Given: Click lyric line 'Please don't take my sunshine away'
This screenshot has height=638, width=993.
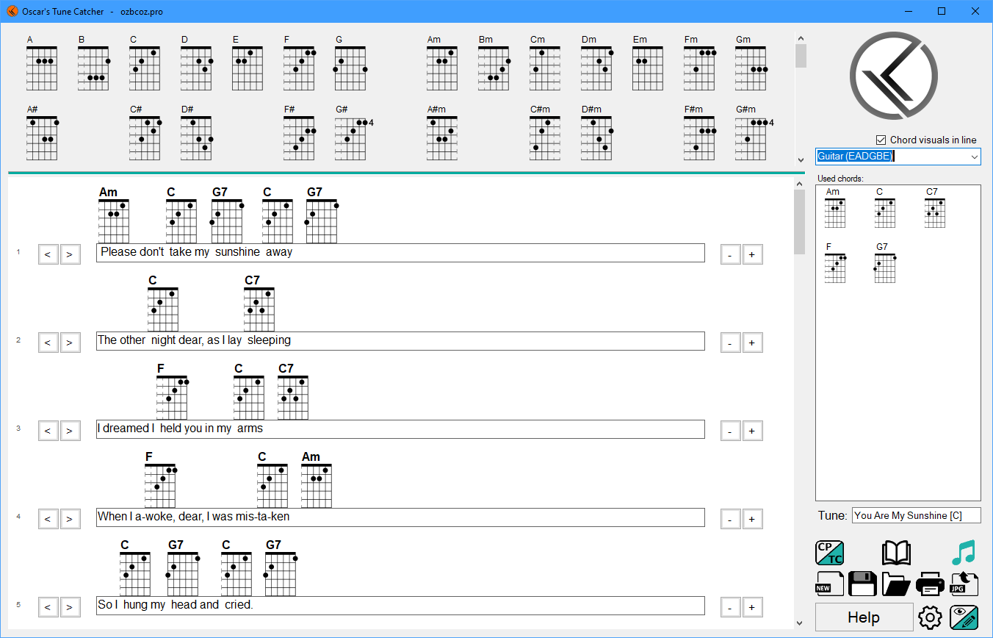Looking at the screenshot, I should [400, 252].
